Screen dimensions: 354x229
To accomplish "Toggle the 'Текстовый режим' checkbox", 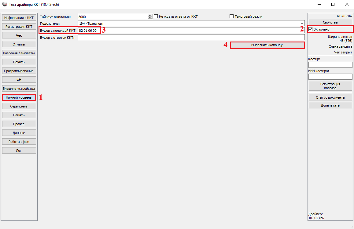I will tap(231, 16).
